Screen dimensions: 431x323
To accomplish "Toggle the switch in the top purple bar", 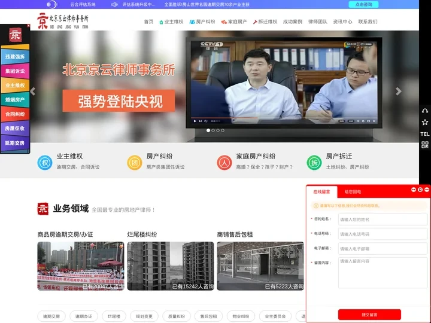I will pos(51,4).
